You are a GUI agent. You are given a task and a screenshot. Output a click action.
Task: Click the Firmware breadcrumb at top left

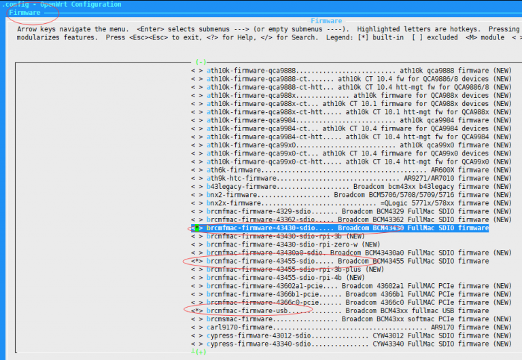pos(24,13)
